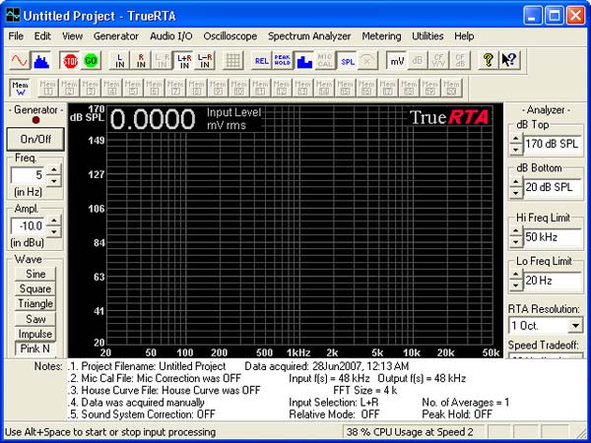Raise dB Top with up arrow
Image resolution: width=591 pixels, height=443 pixels.
click(515, 140)
